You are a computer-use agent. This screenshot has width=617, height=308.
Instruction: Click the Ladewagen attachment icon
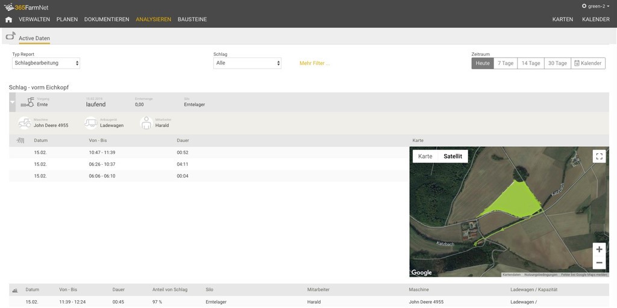click(x=90, y=123)
